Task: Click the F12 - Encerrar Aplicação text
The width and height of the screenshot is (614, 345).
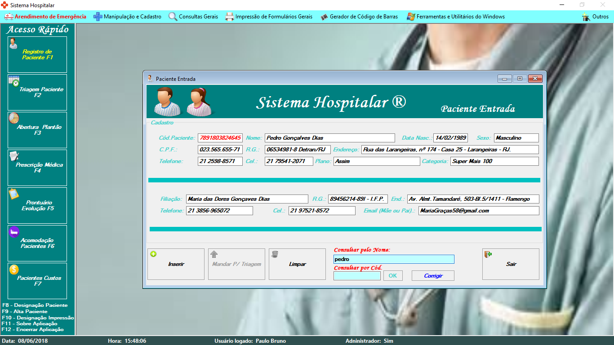Action: pyautogui.click(x=33, y=329)
